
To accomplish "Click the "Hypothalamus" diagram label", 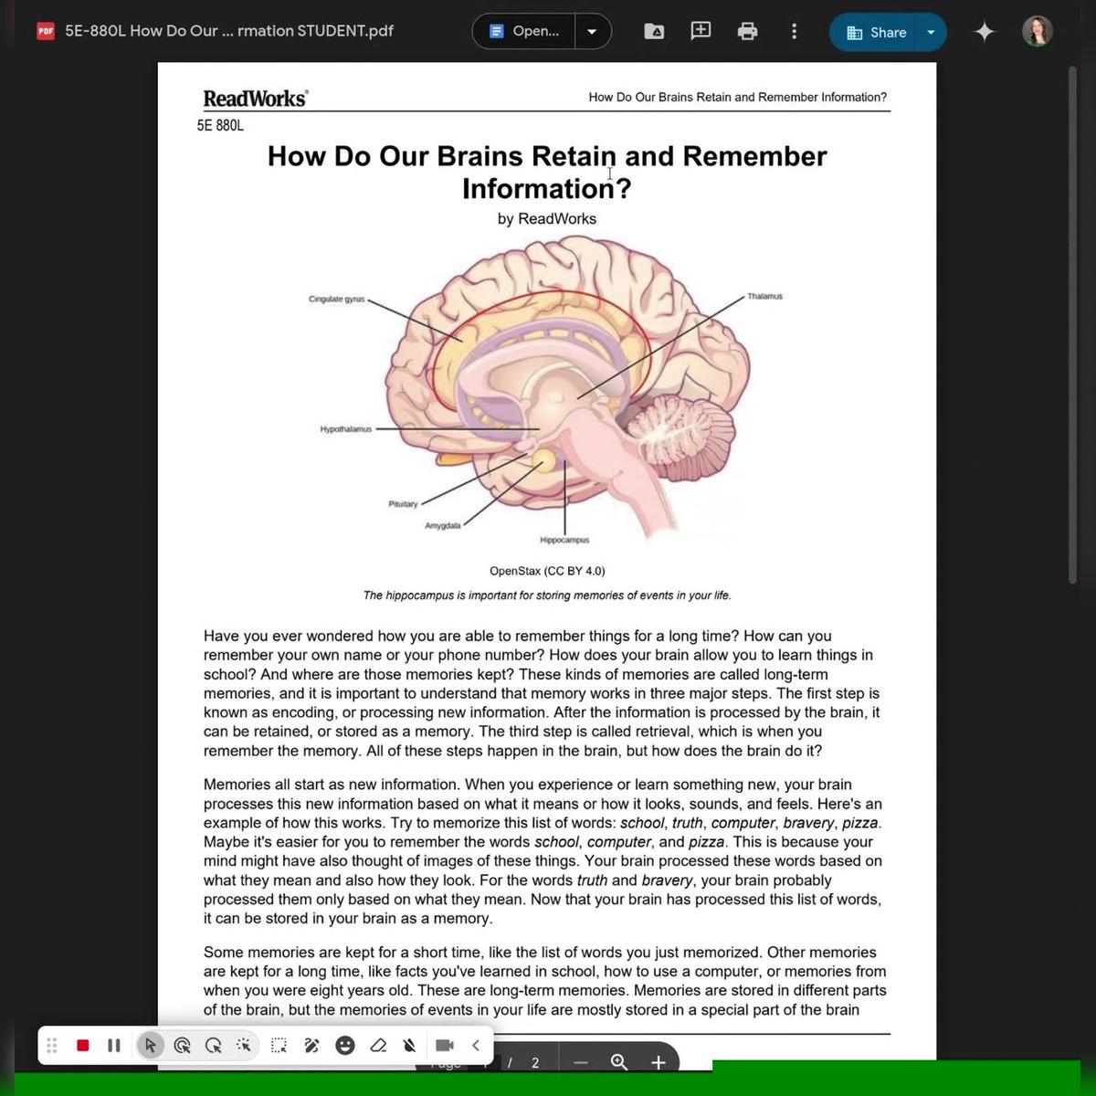I will pos(346,429).
